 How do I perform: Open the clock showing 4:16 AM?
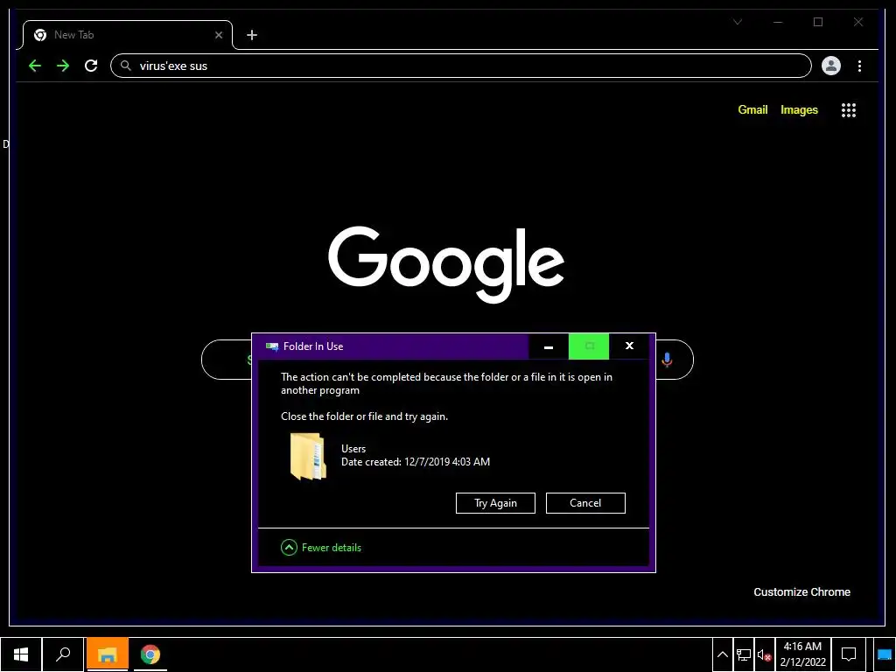point(803,654)
